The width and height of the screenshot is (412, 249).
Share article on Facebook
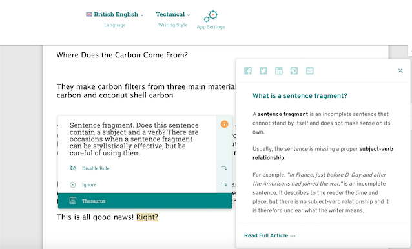point(248,71)
